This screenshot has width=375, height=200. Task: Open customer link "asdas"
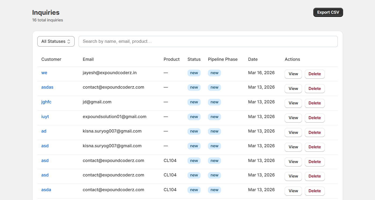click(47, 87)
